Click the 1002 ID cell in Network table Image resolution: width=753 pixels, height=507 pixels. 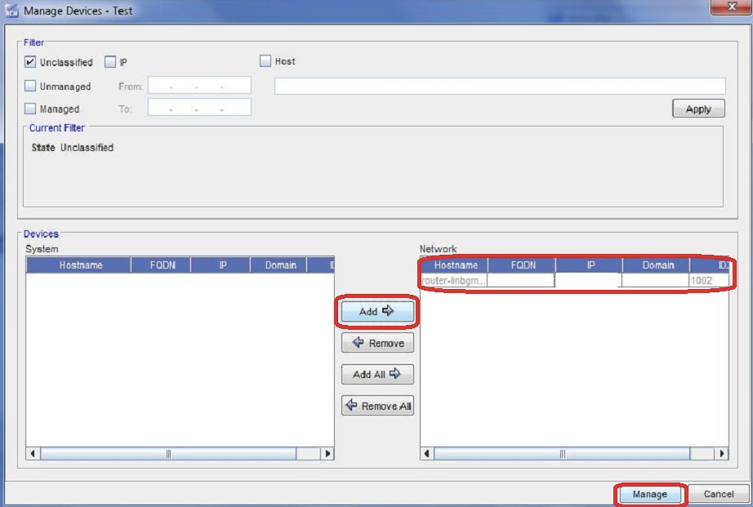[x=709, y=280]
